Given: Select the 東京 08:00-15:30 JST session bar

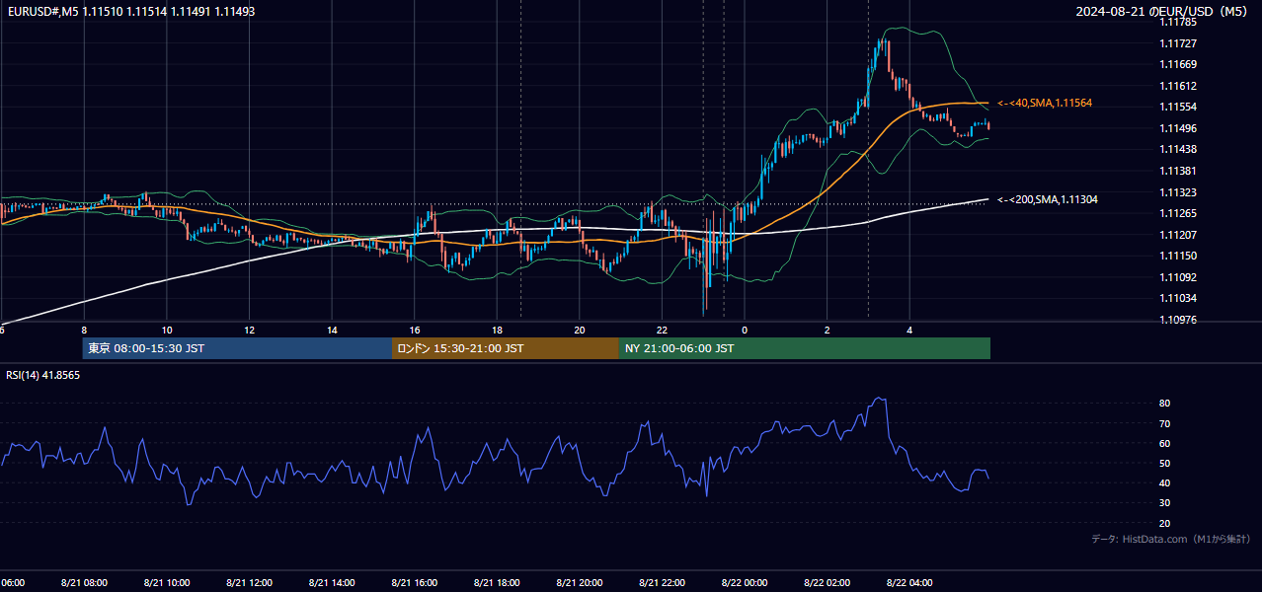Looking at the screenshot, I should (x=238, y=348).
